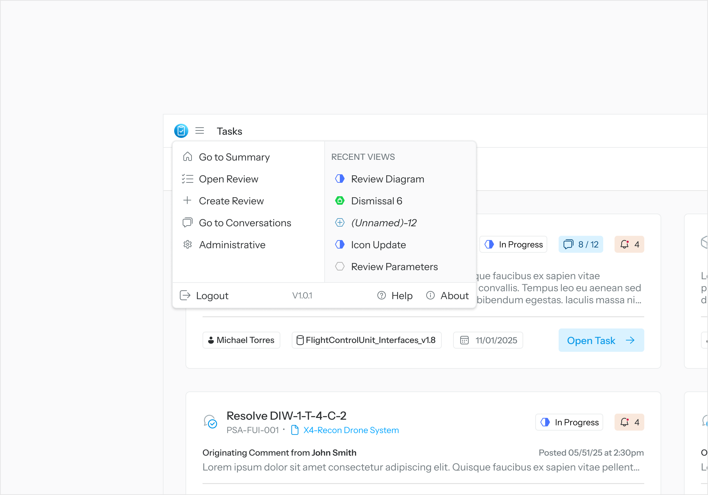Select Review Parameters recent view
708x495 pixels.
pyautogui.click(x=394, y=267)
